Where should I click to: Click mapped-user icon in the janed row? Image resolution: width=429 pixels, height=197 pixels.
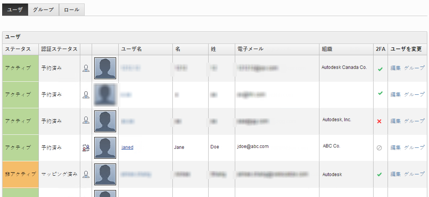(x=86, y=148)
